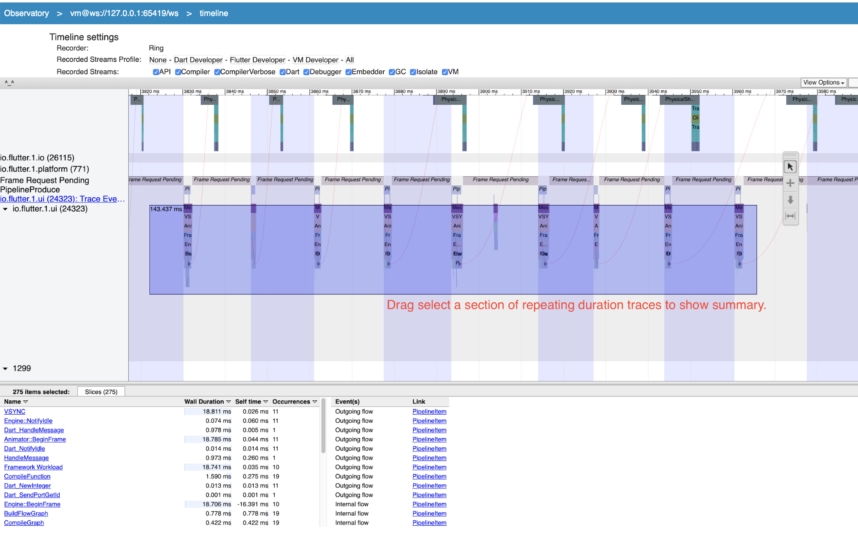Select the Frame Request Pending slice near 3900 ms
The height and width of the screenshot is (539, 858).
pos(500,180)
